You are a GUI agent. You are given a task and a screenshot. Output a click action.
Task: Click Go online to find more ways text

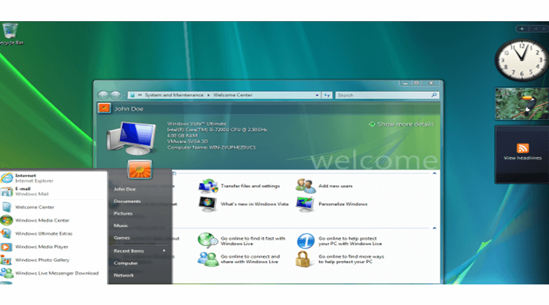[x=351, y=259]
